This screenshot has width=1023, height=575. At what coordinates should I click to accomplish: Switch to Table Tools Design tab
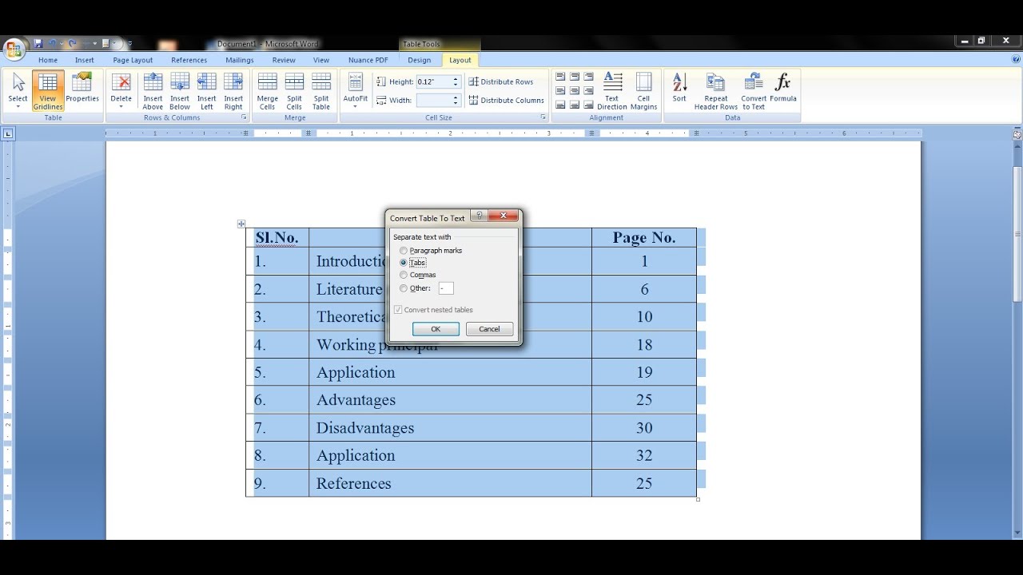[x=420, y=60]
